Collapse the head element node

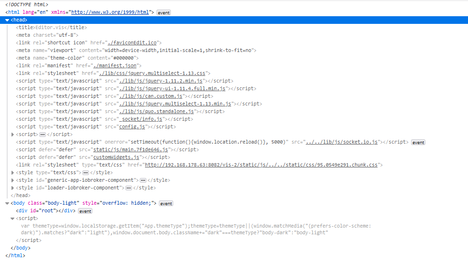(x=7, y=20)
